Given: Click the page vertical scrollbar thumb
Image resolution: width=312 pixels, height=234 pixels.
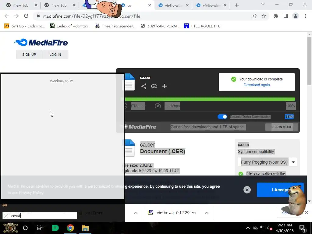Looking at the screenshot, I should [309, 61].
